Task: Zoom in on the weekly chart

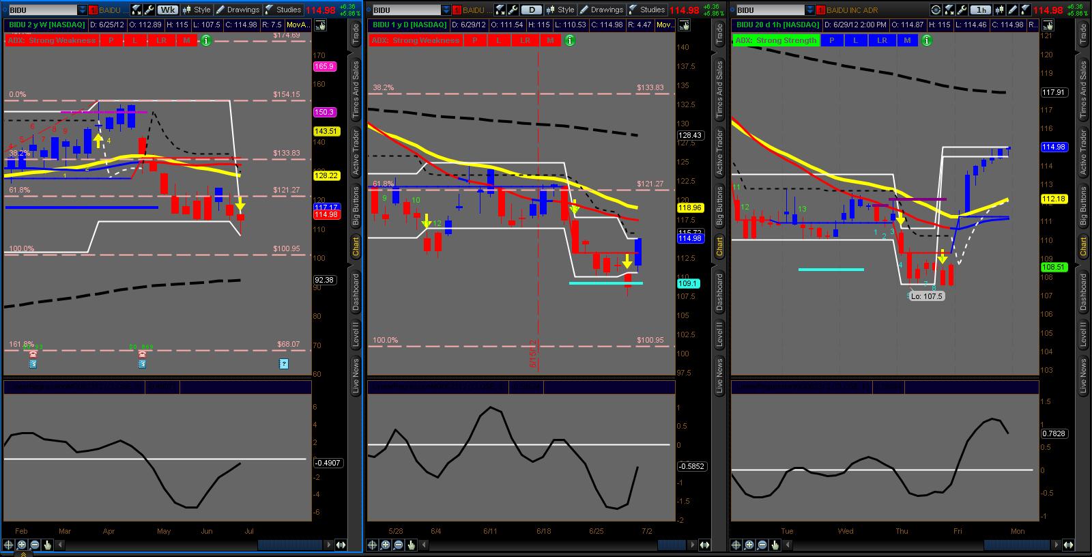Action: (x=21, y=545)
